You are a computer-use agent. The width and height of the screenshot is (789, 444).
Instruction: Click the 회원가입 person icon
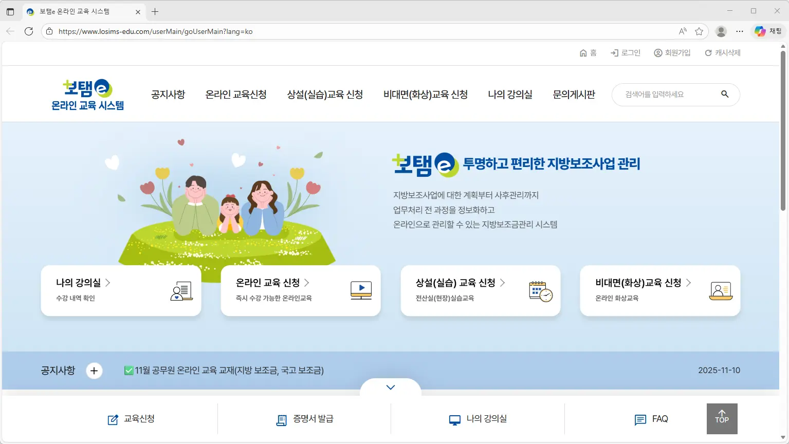click(658, 52)
